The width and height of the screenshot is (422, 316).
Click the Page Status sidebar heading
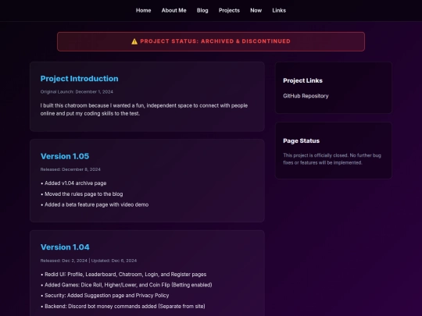[x=301, y=140]
